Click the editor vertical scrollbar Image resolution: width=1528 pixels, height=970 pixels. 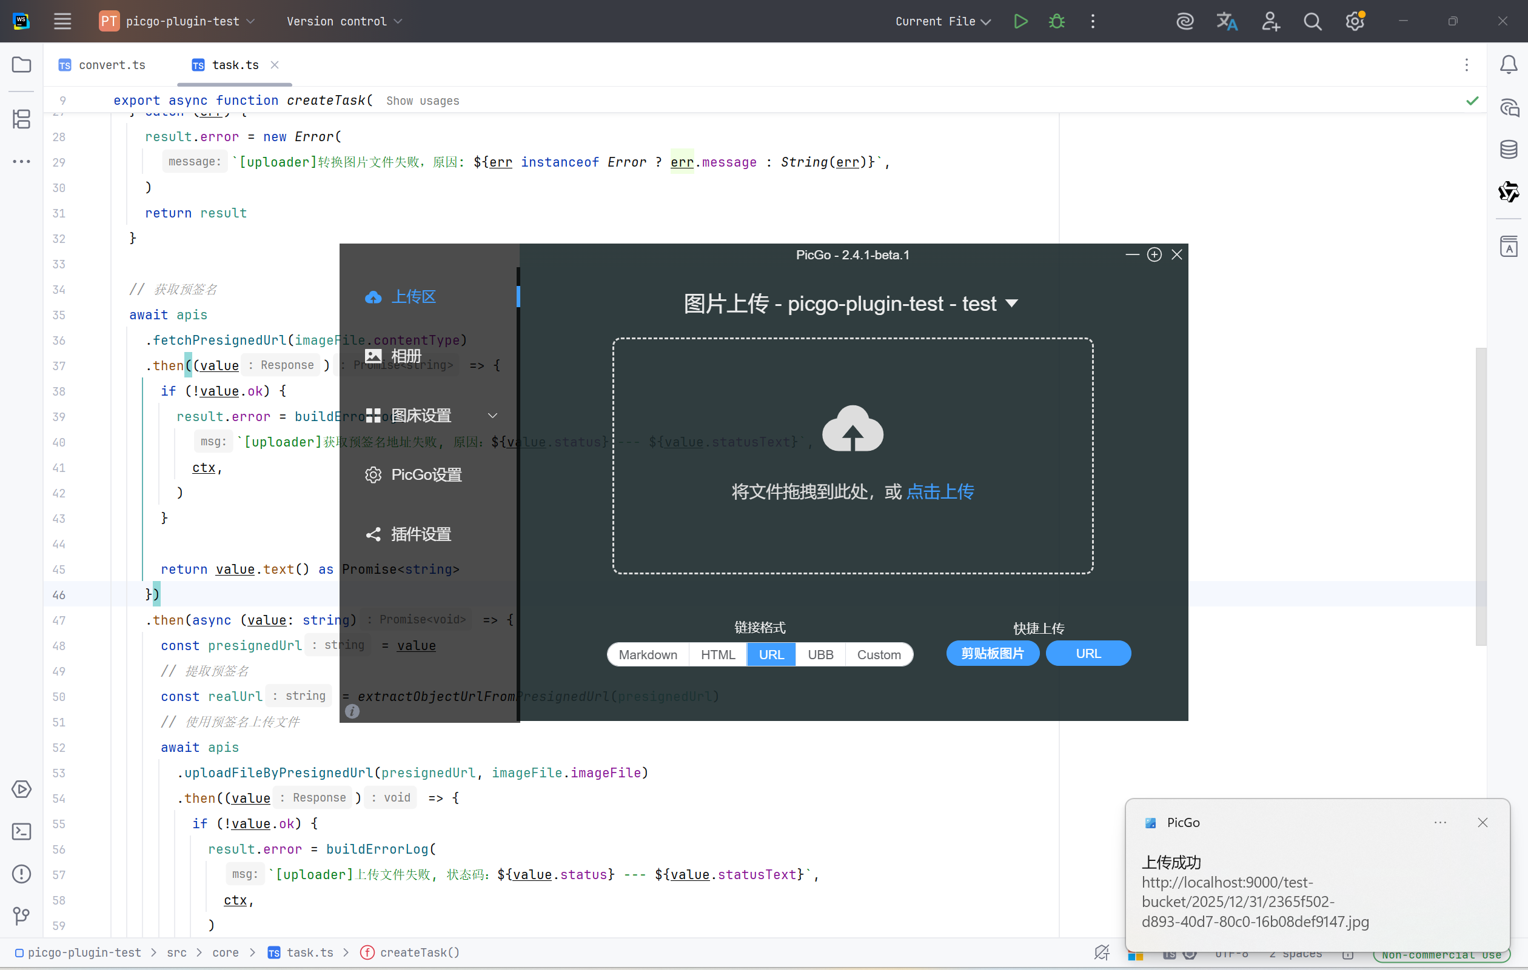[x=1481, y=496]
